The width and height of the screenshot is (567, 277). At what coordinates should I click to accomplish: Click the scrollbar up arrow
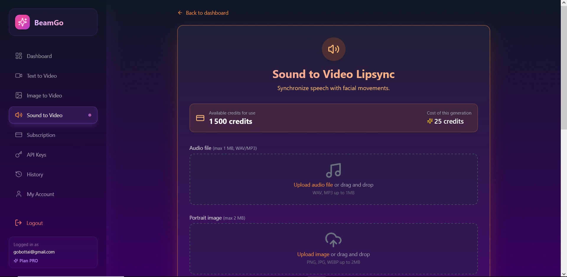[564, 3]
